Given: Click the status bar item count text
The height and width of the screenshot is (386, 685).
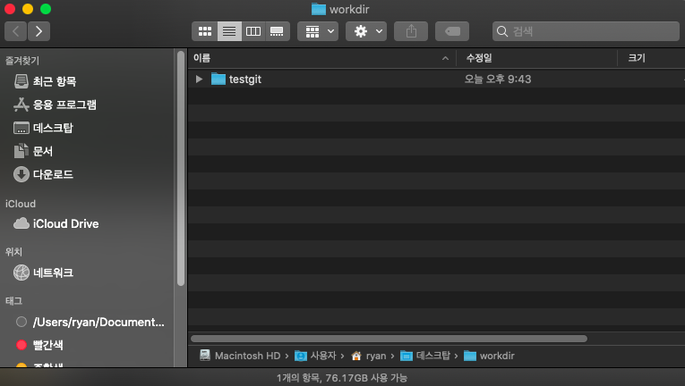Looking at the screenshot, I should [342, 378].
